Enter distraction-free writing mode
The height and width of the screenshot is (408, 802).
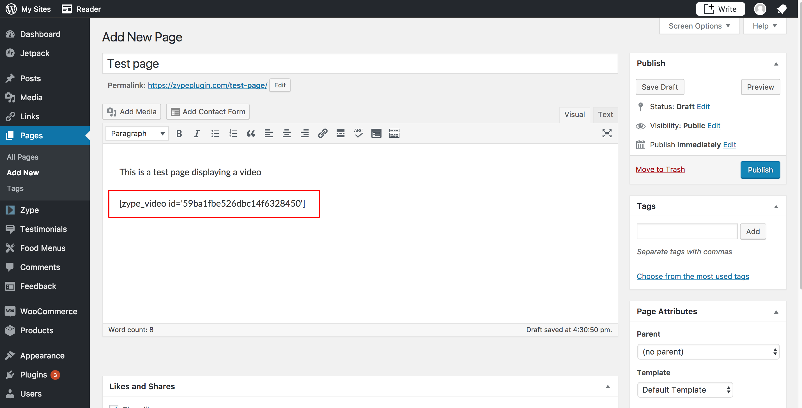(607, 134)
